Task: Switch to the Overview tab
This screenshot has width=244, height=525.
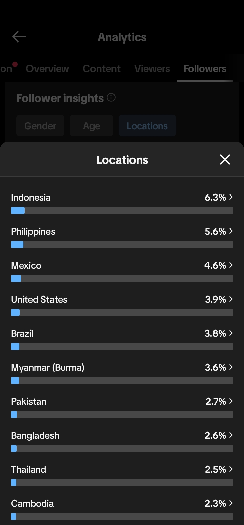Action: [x=47, y=69]
